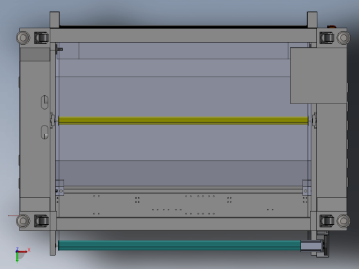Pick the gray coupling at the teal roller's end
359x269 pixels.
(311, 246)
